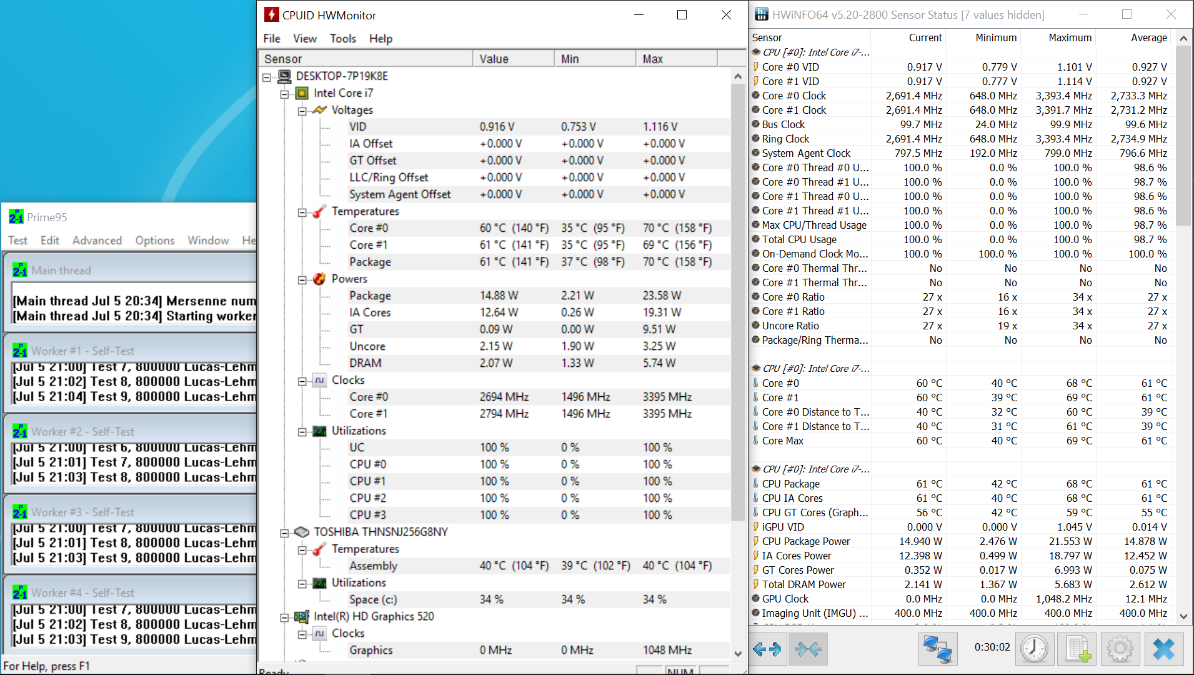Collapse TOSHIBA THNSNJ256G8NY node
Image resolution: width=1194 pixels, height=675 pixels.
coord(284,532)
